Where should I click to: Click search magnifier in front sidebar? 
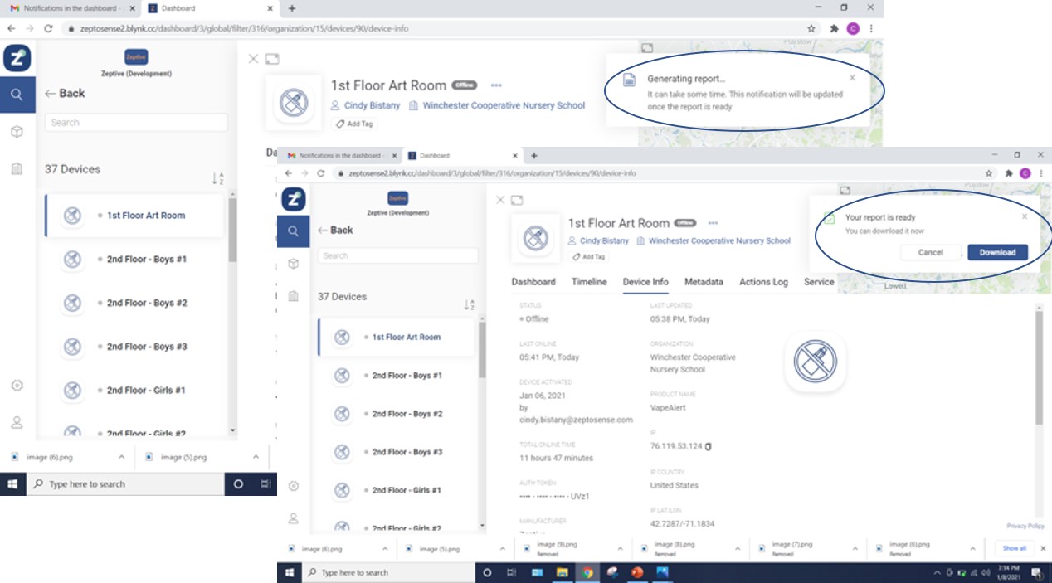click(x=293, y=231)
